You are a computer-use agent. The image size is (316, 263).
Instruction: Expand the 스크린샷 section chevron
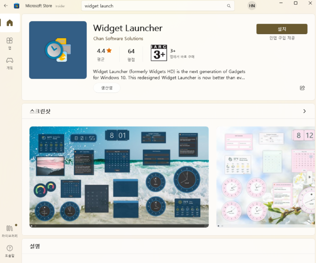(305, 111)
